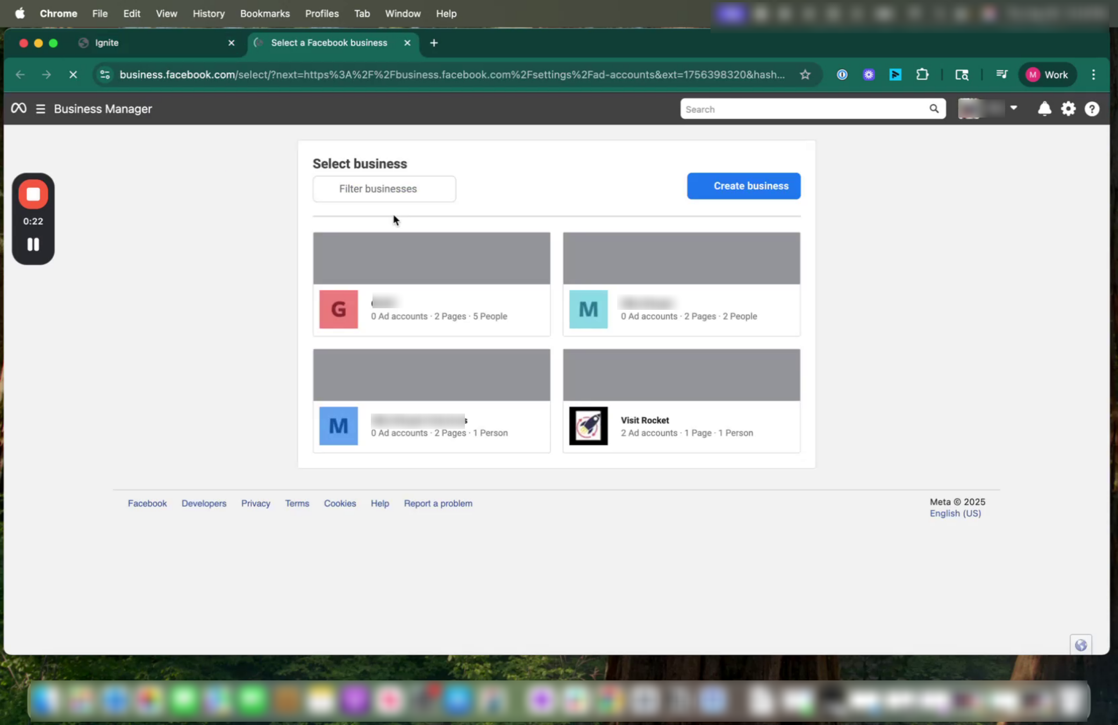Open the Facebook footer link
The width and height of the screenshot is (1118, 725).
pos(147,503)
